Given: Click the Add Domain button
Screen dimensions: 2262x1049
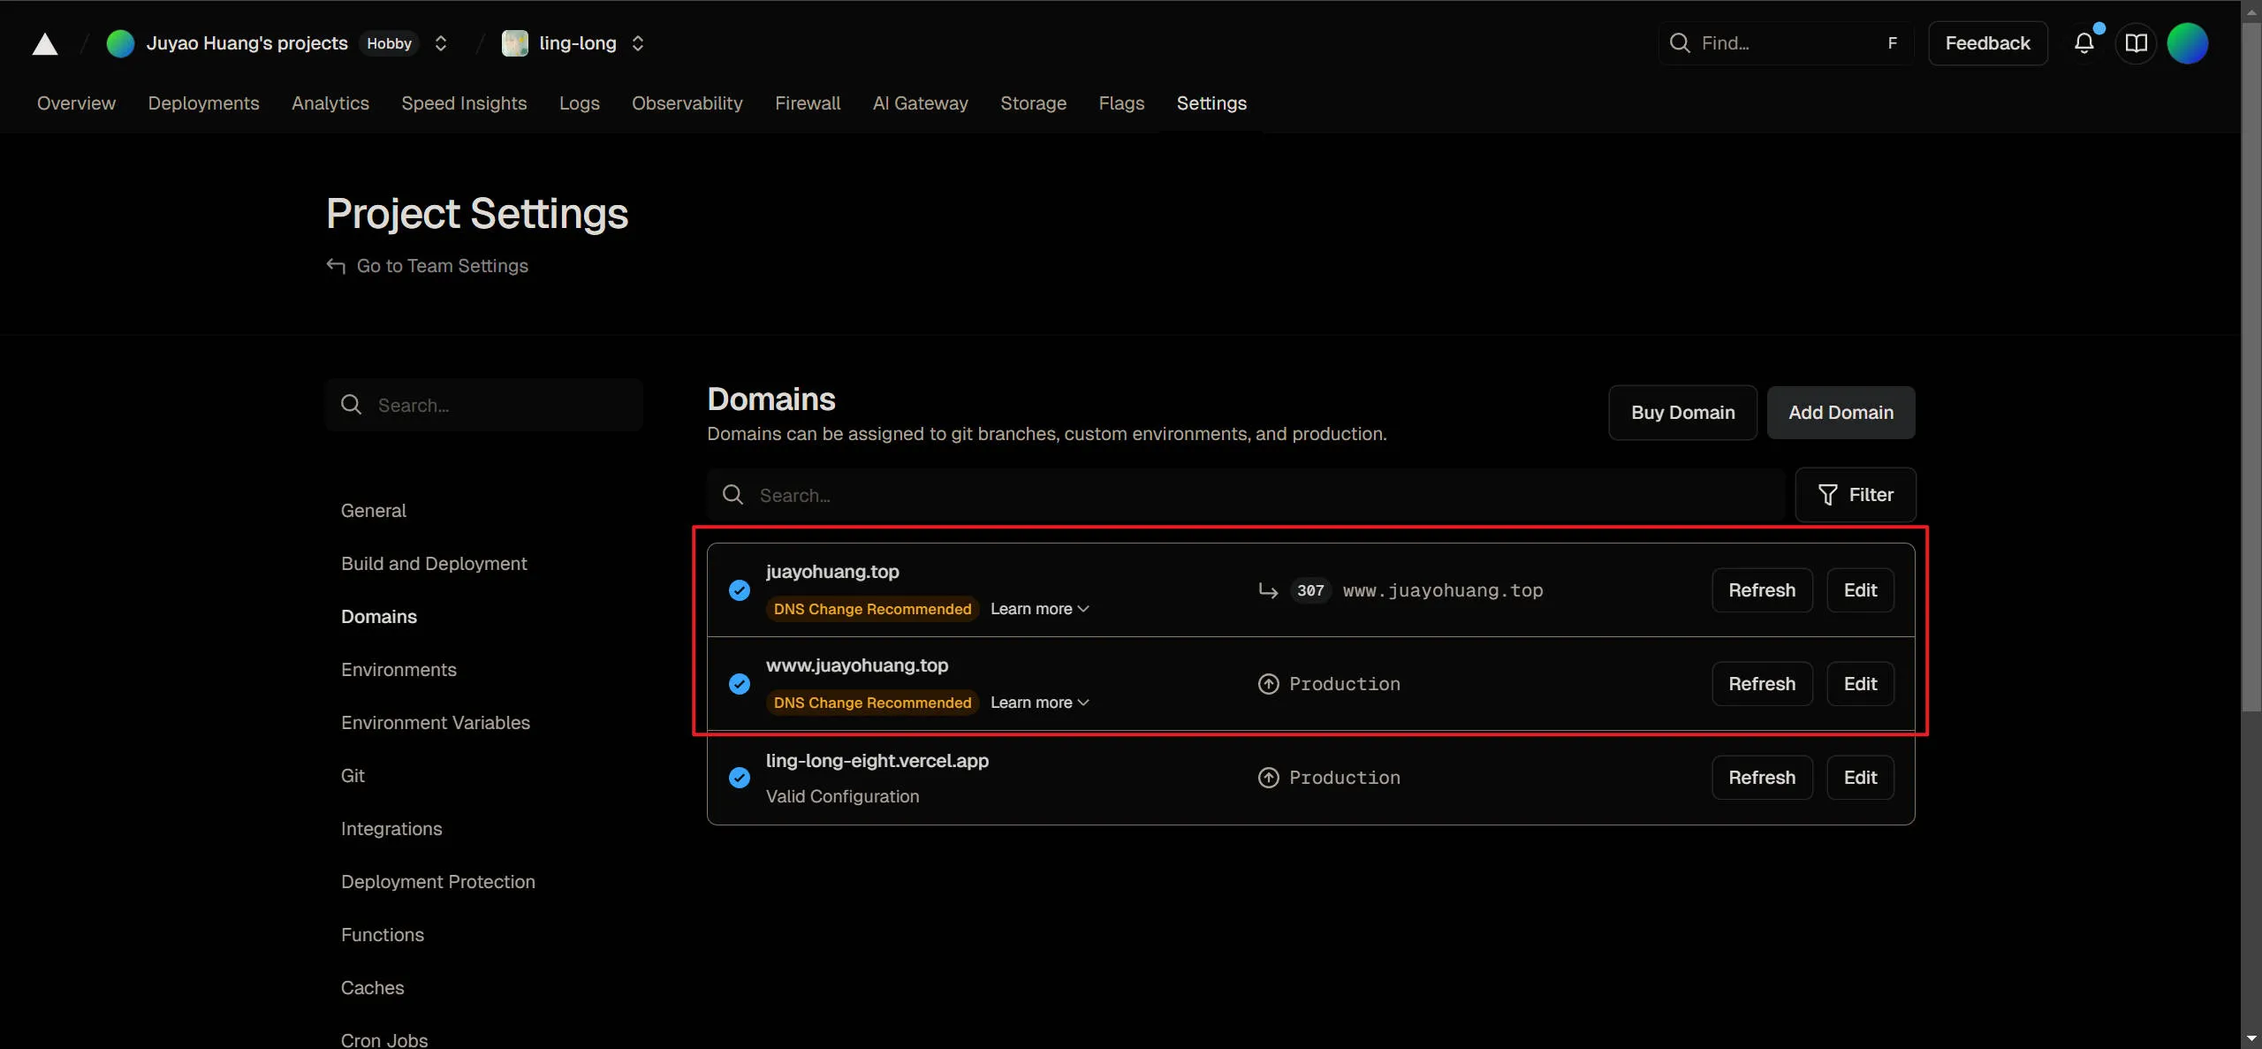Looking at the screenshot, I should coord(1841,413).
